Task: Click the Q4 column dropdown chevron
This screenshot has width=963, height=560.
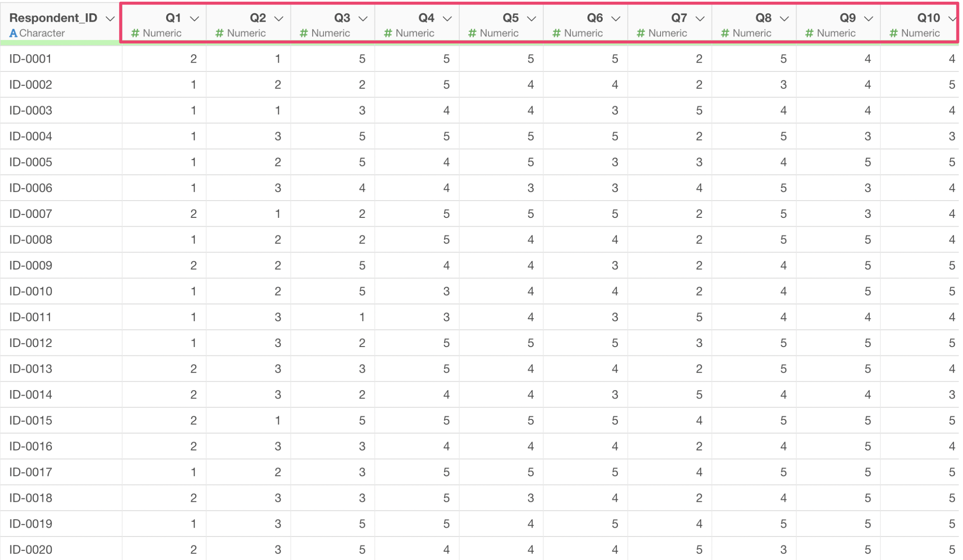Action: [x=447, y=19]
